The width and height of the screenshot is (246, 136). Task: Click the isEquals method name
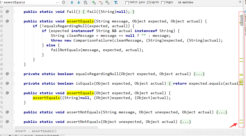[85, 83]
